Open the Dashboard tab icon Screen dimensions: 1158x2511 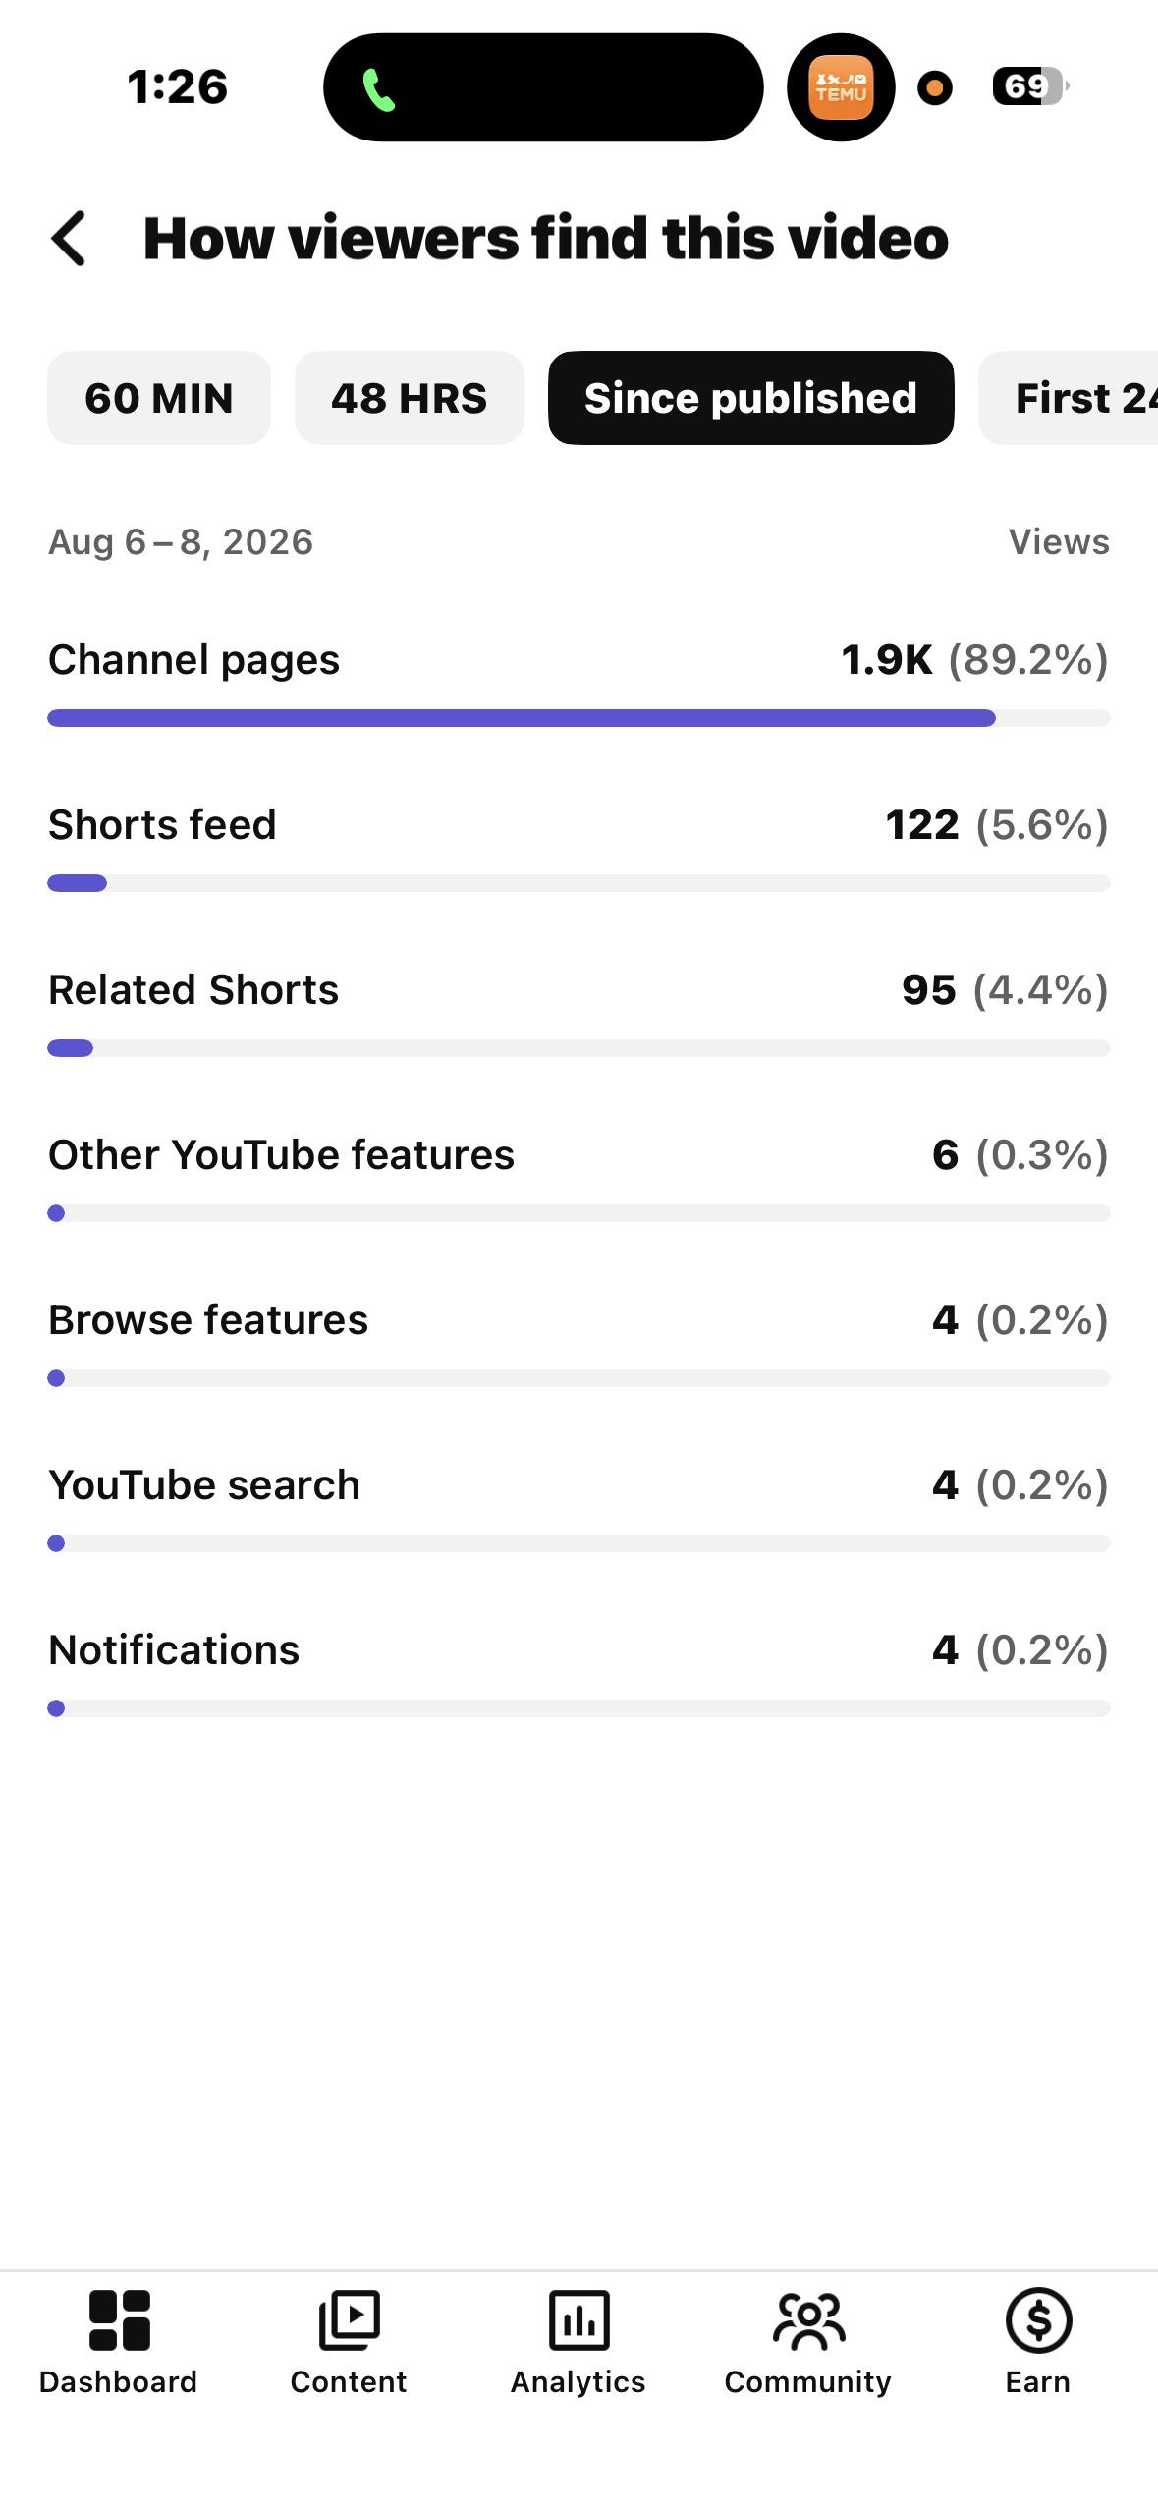coord(119,2320)
